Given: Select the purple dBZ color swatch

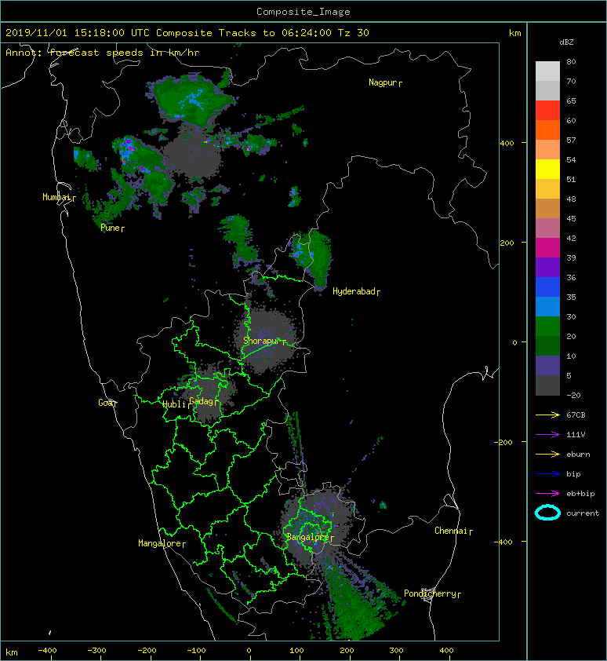Looking at the screenshot, I should coord(547,267).
